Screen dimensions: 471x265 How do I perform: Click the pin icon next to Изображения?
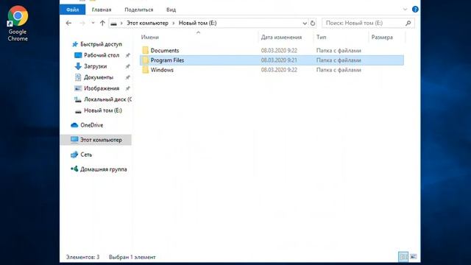pos(127,88)
